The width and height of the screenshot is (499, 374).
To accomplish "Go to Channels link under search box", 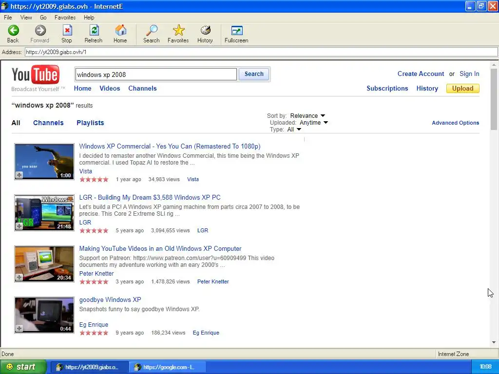I will pos(143,89).
